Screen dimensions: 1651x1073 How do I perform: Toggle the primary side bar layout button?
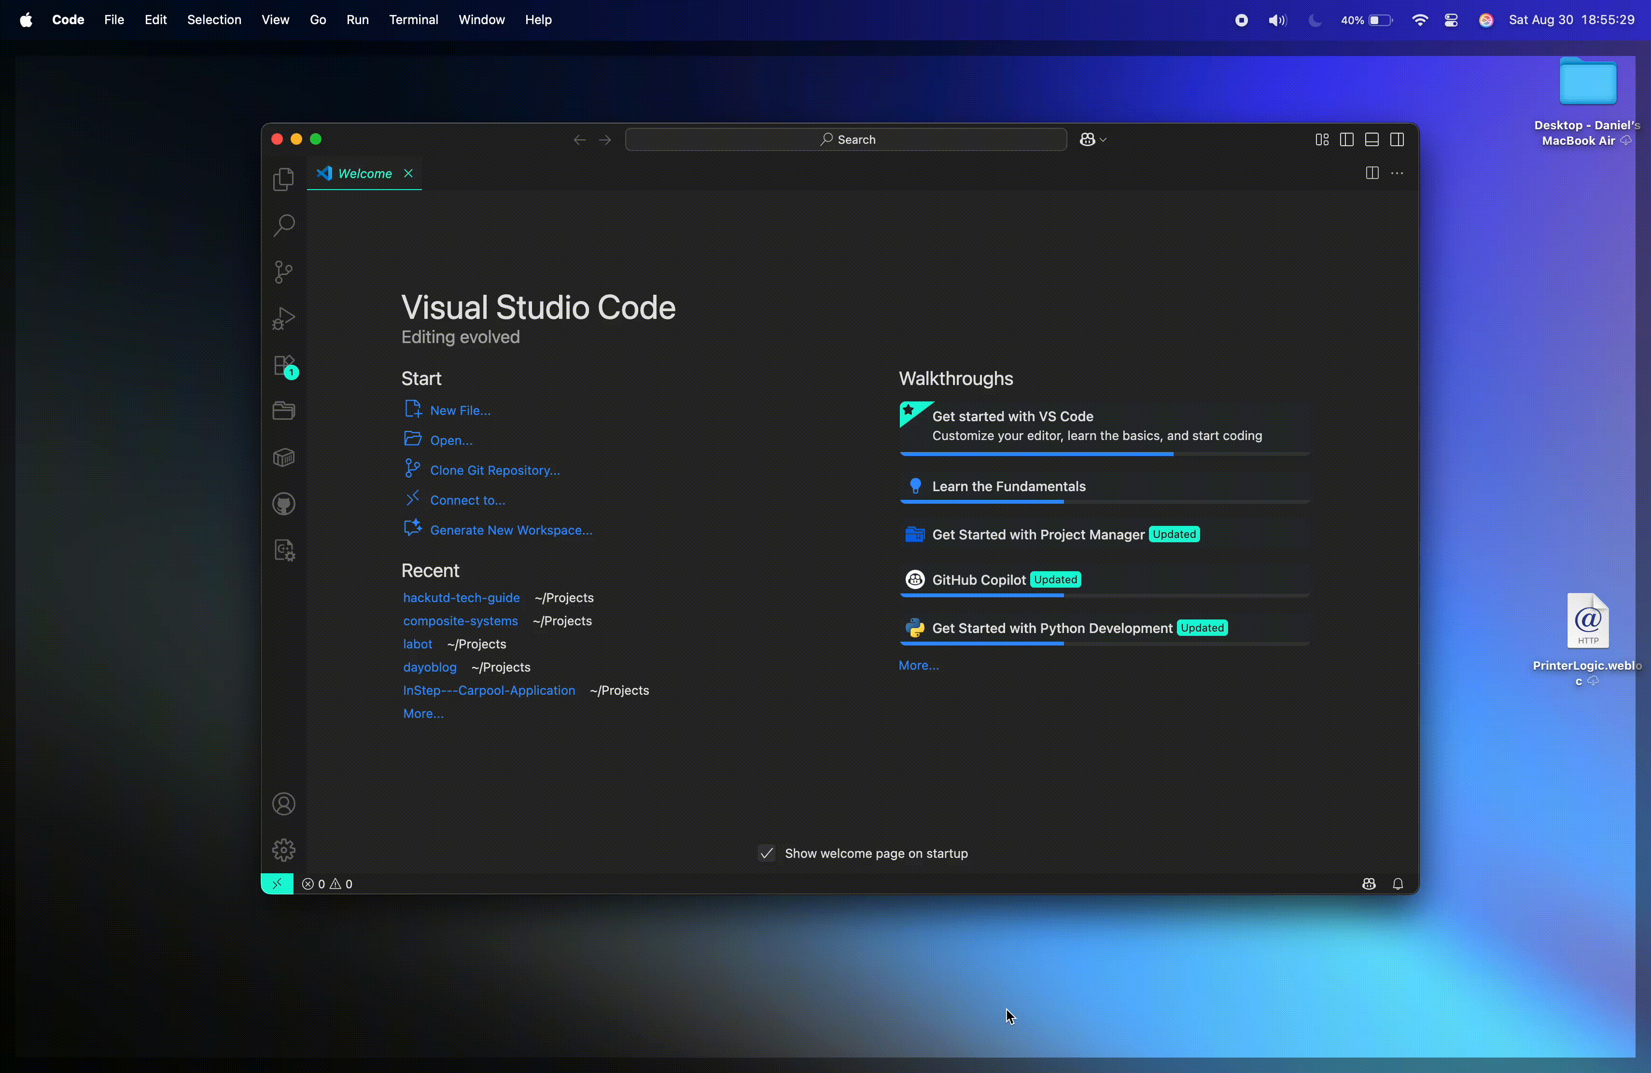(x=1346, y=140)
